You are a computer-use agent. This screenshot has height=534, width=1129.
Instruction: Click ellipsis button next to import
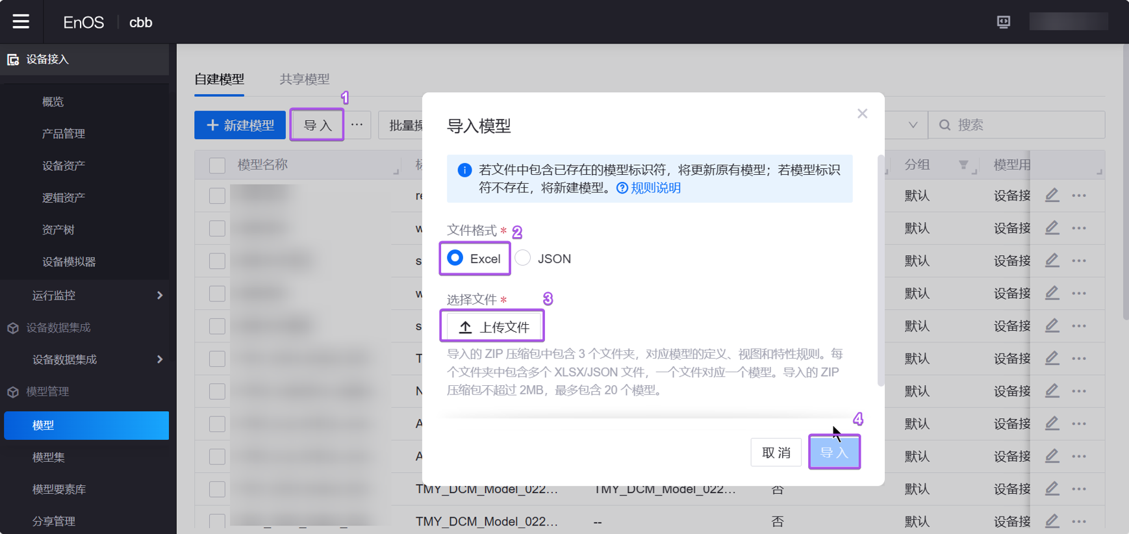[x=357, y=125]
